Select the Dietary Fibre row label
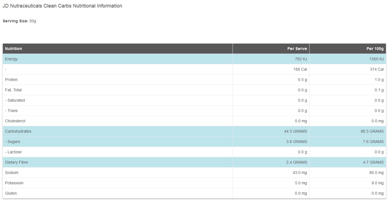The height and width of the screenshot is (203, 389). [17, 162]
